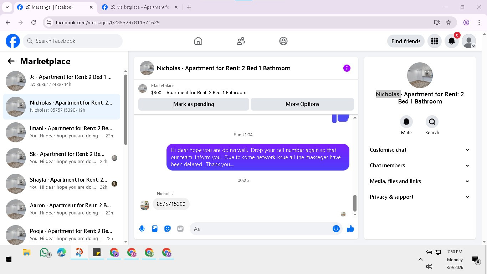487x274 pixels.
Task: Send a thumbs-up like
Action: pyautogui.click(x=350, y=229)
